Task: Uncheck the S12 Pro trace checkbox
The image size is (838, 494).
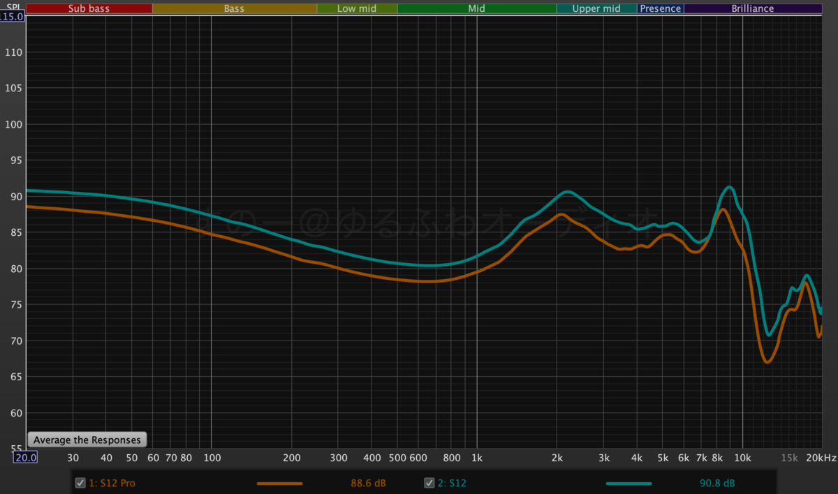Action: pyautogui.click(x=80, y=483)
